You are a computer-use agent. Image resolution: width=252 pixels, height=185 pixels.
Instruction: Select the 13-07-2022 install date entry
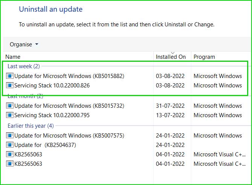[170, 115]
